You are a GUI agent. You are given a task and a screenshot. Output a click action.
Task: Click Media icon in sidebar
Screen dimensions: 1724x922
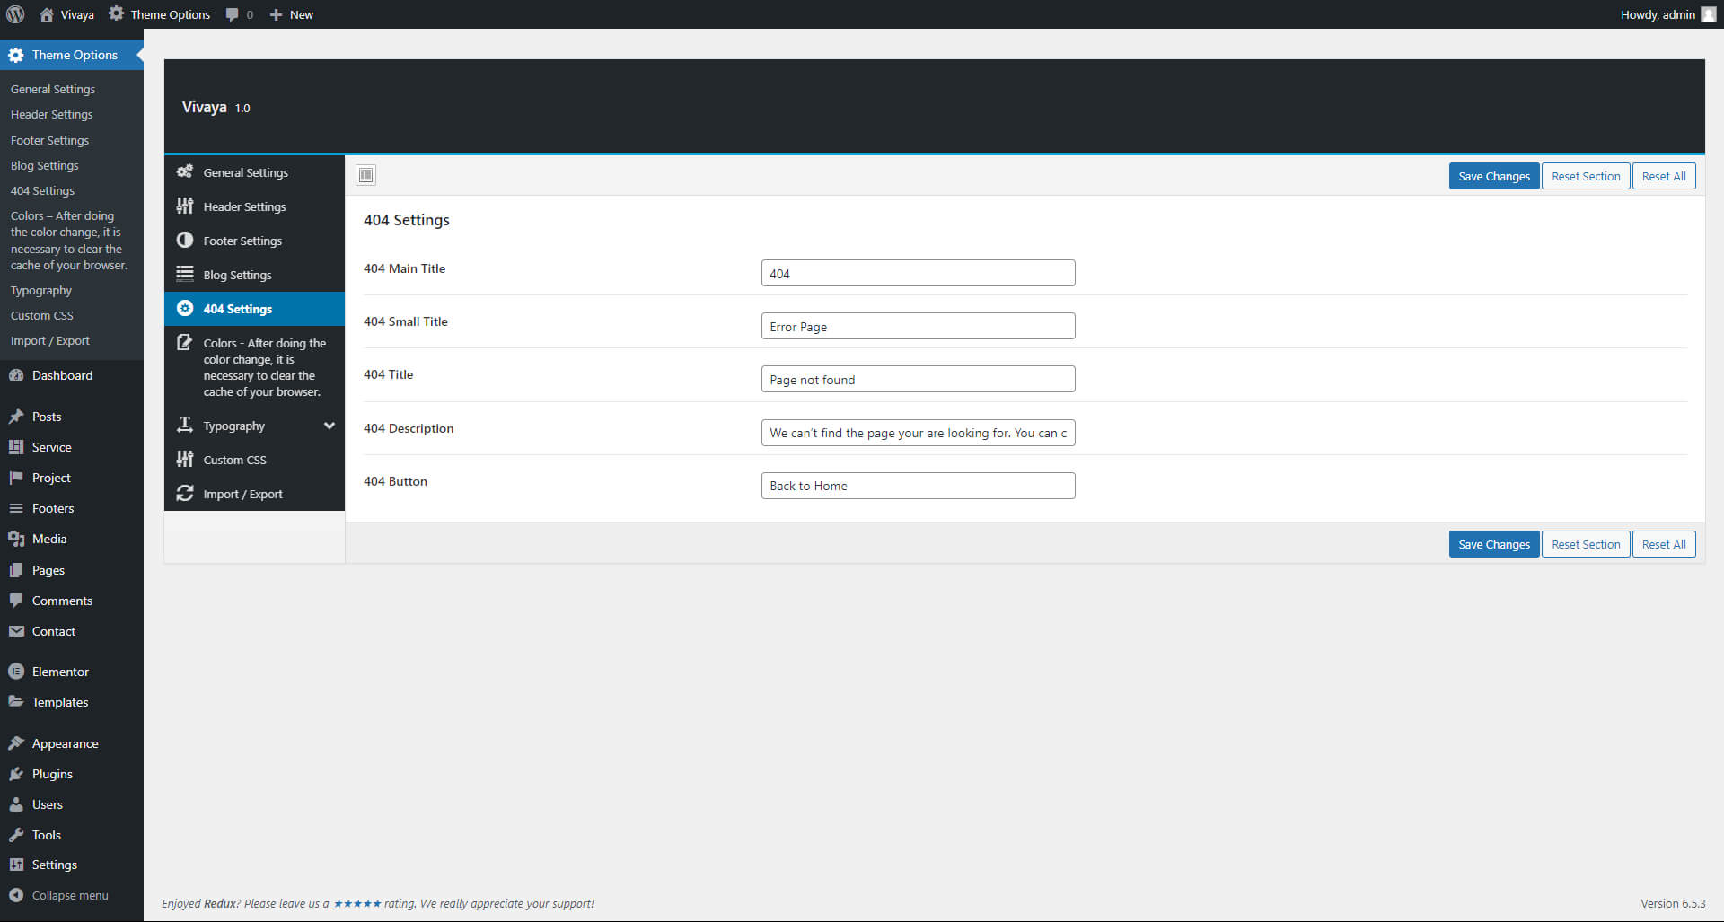(16, 539)
